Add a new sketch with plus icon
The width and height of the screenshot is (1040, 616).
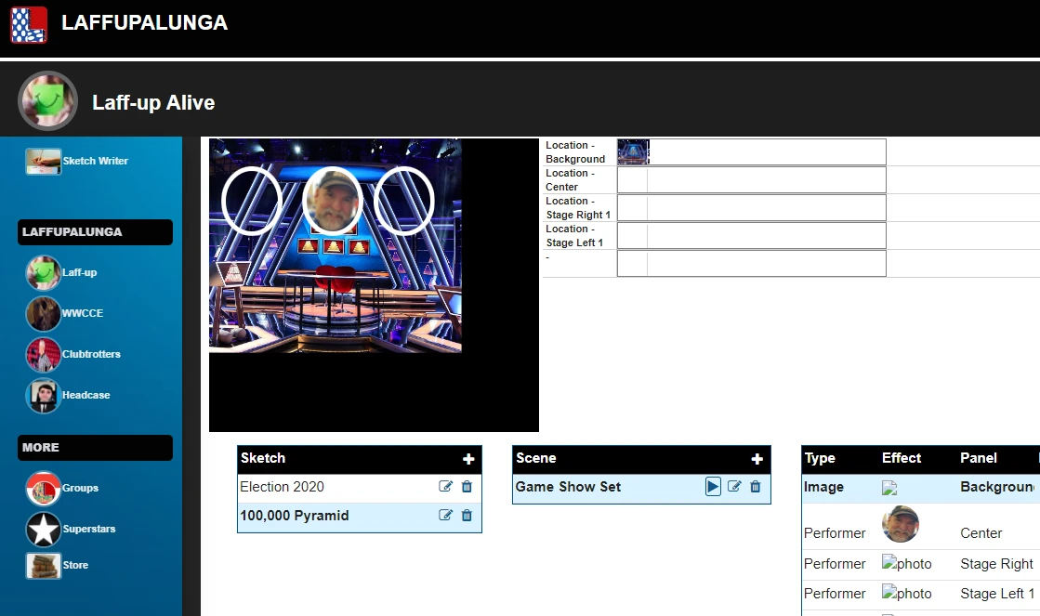pos(468,459)
